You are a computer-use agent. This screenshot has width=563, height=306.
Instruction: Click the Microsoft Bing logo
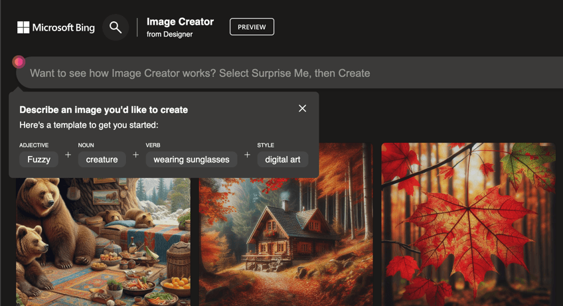click(56, 27)
